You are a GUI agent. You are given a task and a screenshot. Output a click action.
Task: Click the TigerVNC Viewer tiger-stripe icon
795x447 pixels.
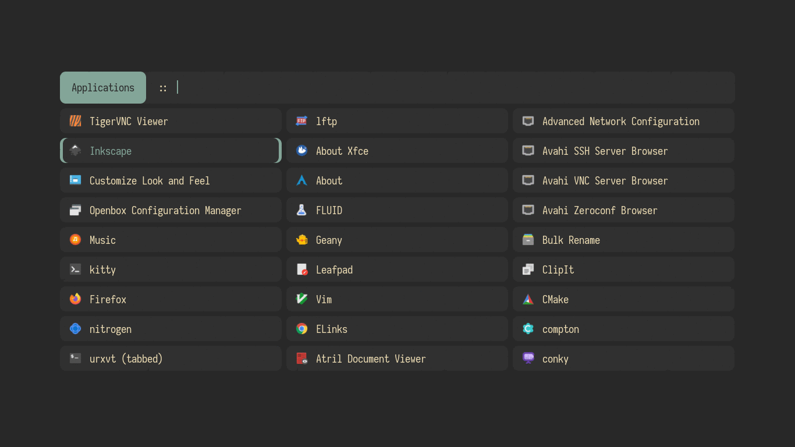(x=75, y=121)
